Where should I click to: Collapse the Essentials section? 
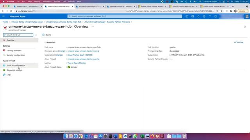click(50, 42)
